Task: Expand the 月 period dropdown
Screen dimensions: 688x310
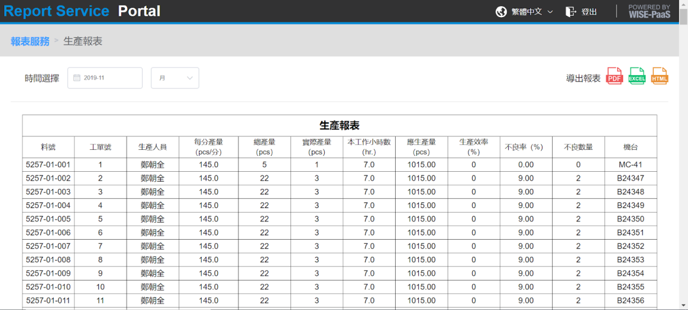Action: click(x=175, y=78)
